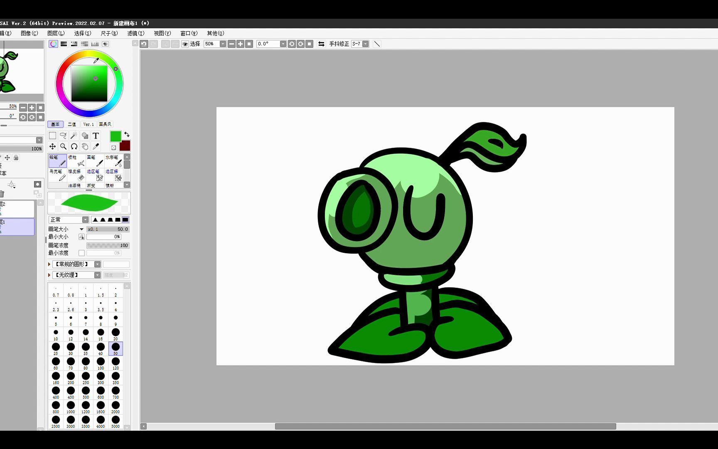Screen dimensions: 718x449
Task: Open the 图层(L) menu
Action: tap(56, 33)
